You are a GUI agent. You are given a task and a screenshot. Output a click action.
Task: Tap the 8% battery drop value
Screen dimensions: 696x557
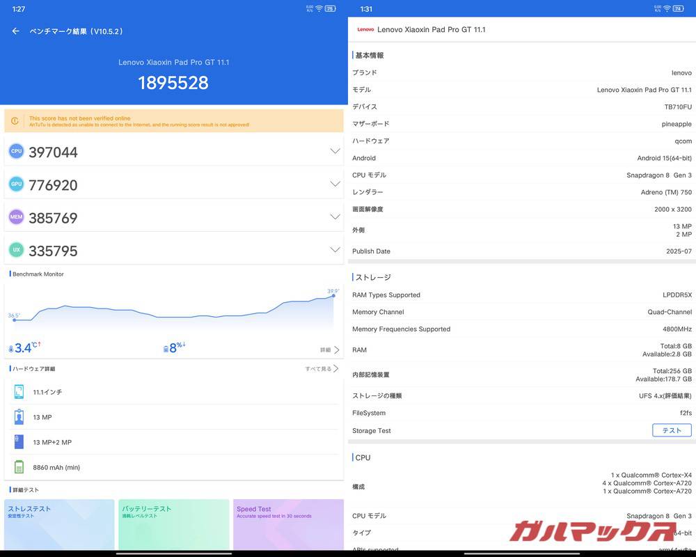pyautogui.click(x=177, y=347)
